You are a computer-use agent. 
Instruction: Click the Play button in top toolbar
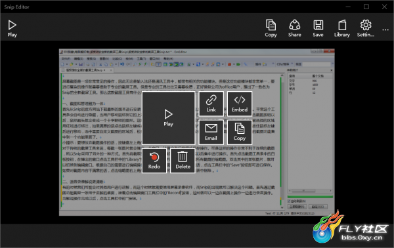(12, 28)
